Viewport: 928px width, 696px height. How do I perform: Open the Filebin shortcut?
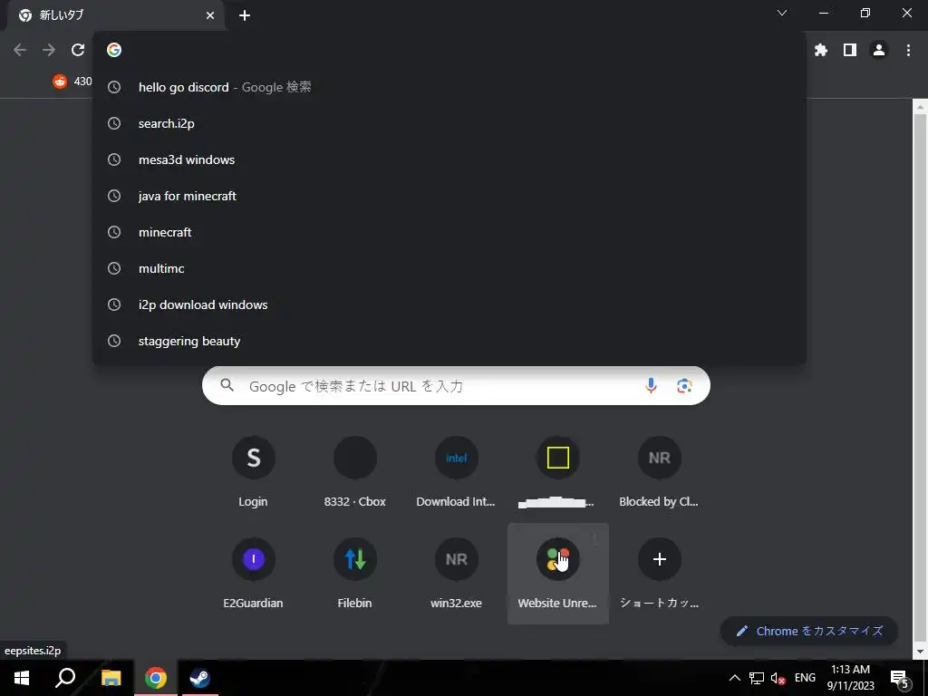(x=355, y=574)
